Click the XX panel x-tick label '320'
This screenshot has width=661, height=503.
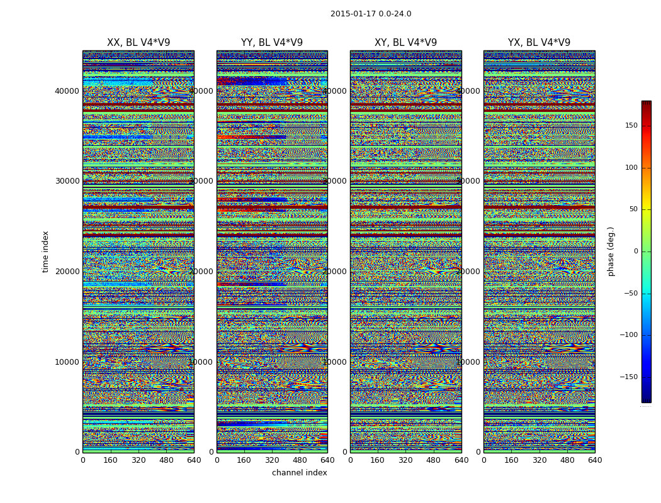[x=138, y=460]
